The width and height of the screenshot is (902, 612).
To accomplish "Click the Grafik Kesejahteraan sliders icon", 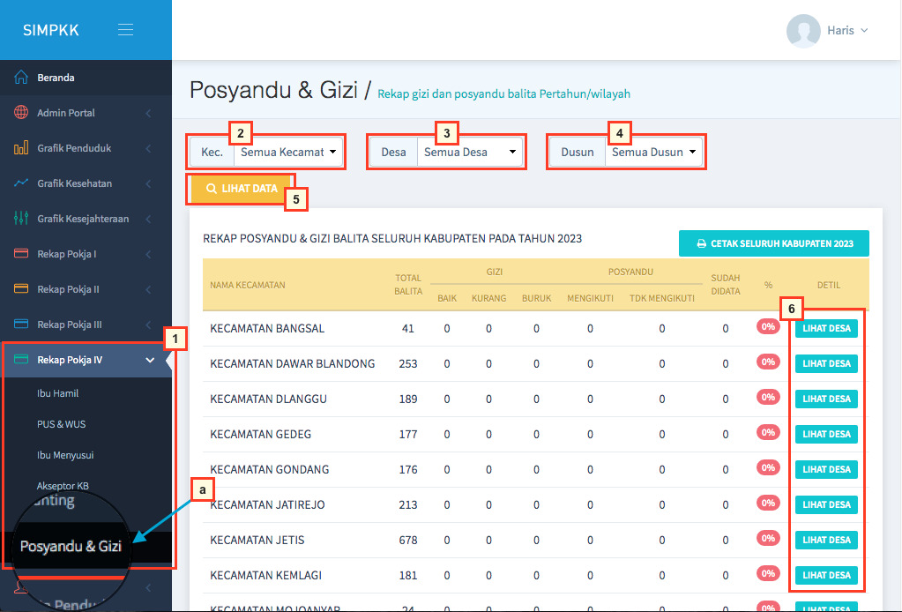I will coord(21,219).
